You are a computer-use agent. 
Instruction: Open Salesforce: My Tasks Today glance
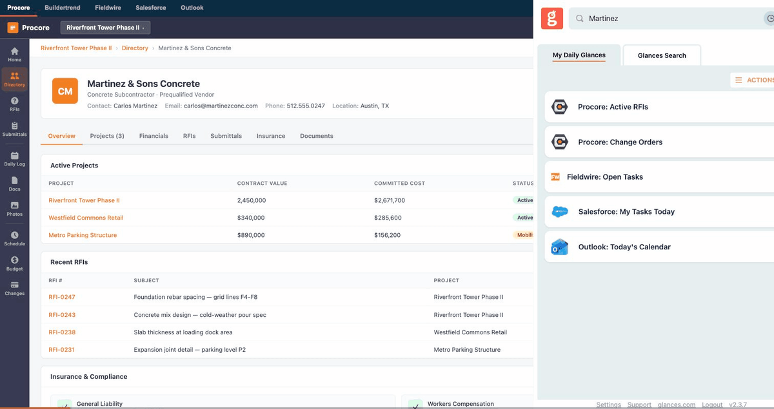pos(659,211)
